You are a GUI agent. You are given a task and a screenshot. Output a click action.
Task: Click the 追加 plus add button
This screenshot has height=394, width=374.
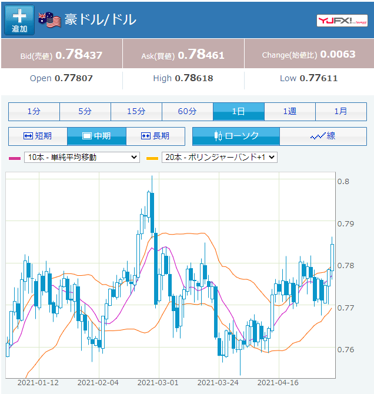point(19,20)
